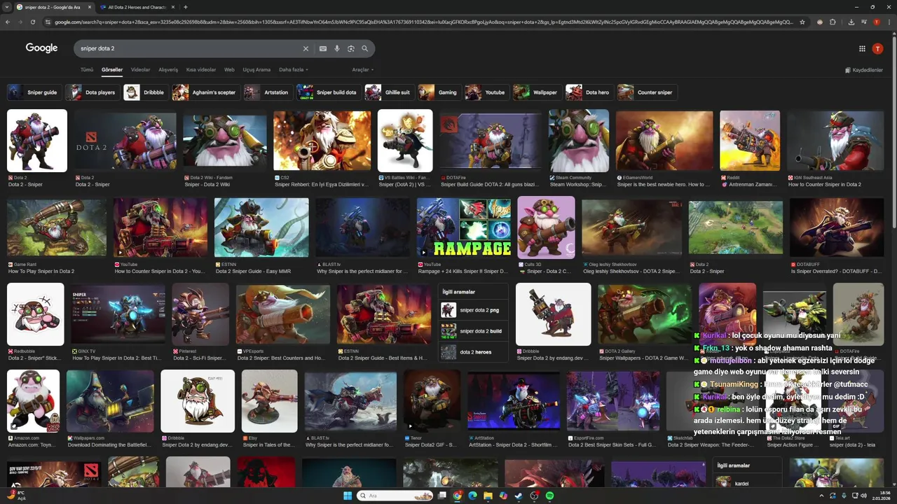Filter images by Sniper guide chip
Image resolution: width=897 pixels, height=504 pixels.
pyautogui.click(x=33, y=92)
